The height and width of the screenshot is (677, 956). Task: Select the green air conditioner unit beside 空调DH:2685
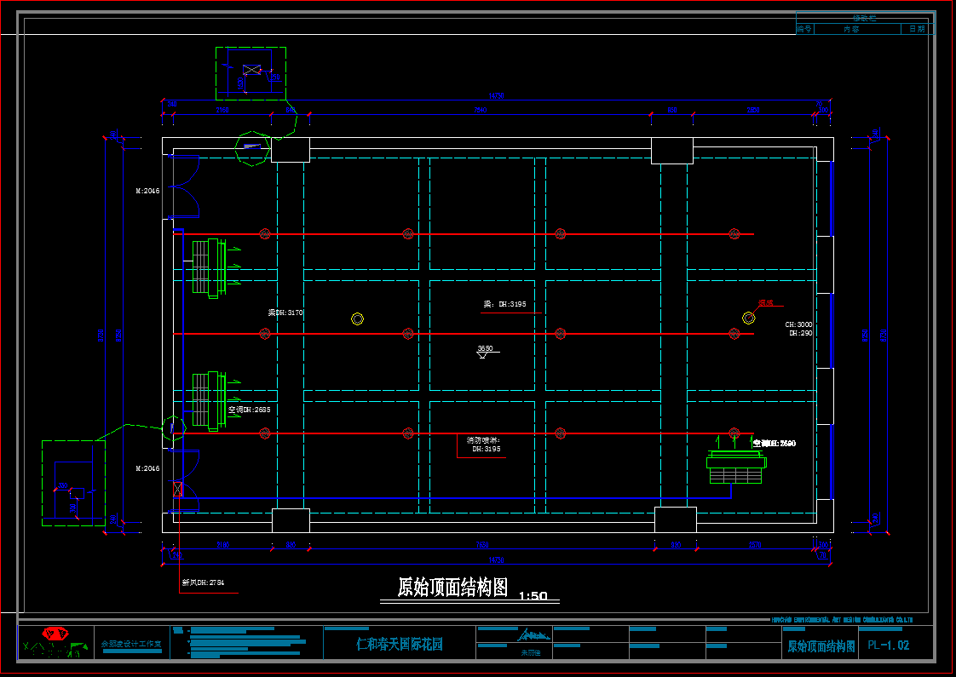[209, 401]
